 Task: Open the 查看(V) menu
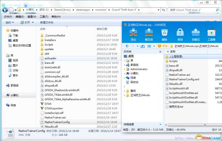tap(32, 17)
